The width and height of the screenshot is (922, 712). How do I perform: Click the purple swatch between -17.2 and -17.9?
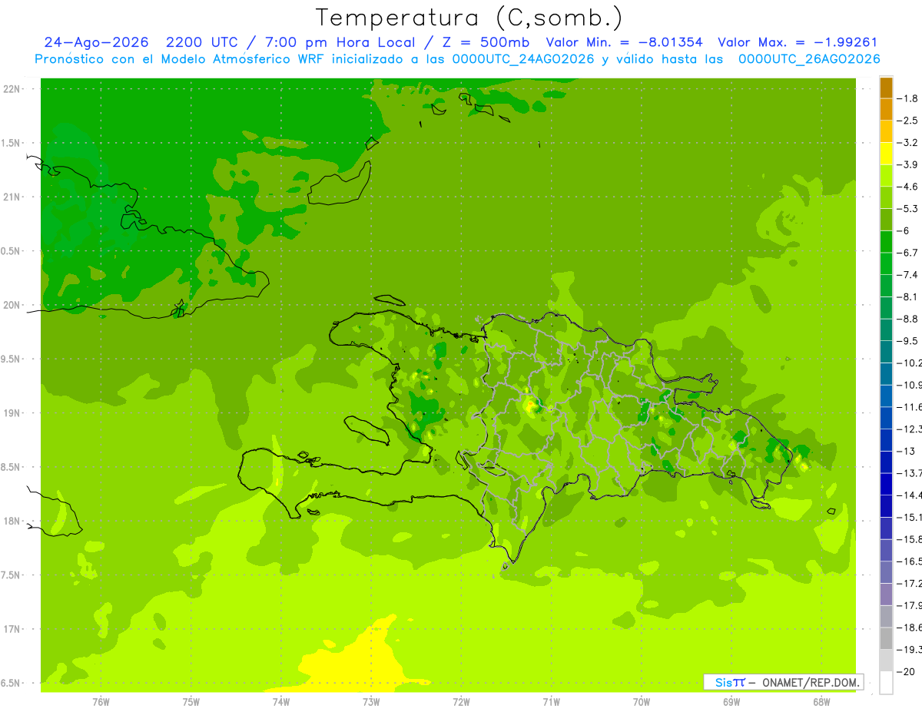tap(886, 594)
